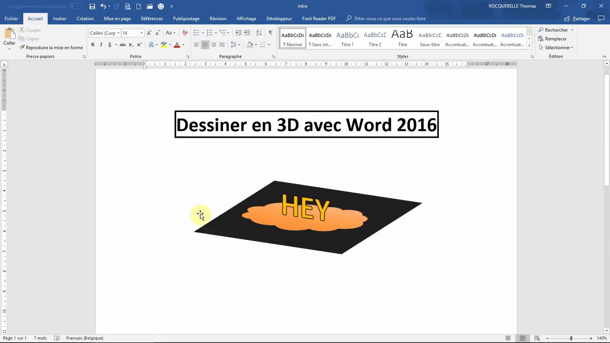
Task: Clear all formatting with the eraser icon
Action: coord(185,33)
